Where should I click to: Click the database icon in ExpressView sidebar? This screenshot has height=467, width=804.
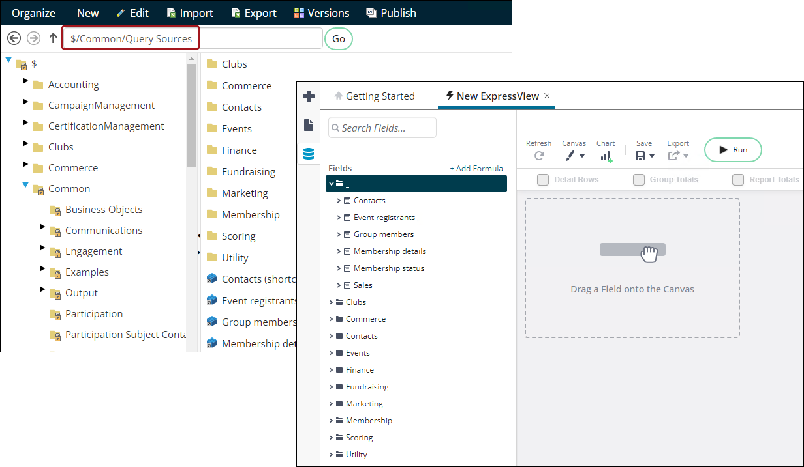coord(309,154)
